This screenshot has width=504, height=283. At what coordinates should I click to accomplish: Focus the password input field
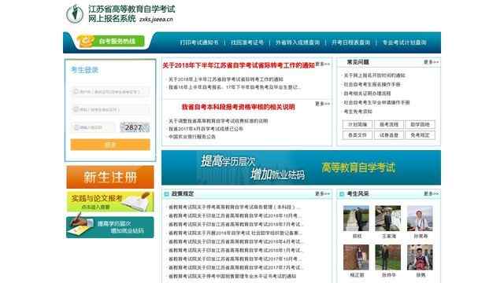pos(110,109)
